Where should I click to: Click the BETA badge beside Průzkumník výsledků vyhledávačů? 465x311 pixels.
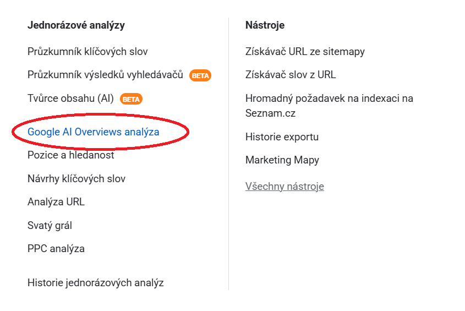coord(200,75)
